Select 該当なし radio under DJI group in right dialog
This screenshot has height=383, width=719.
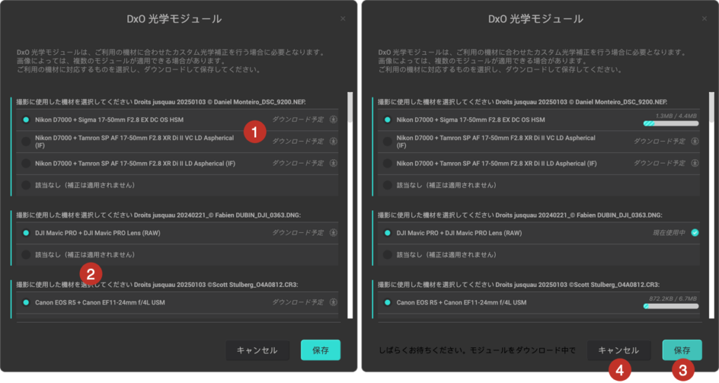(x=388, y=255)
